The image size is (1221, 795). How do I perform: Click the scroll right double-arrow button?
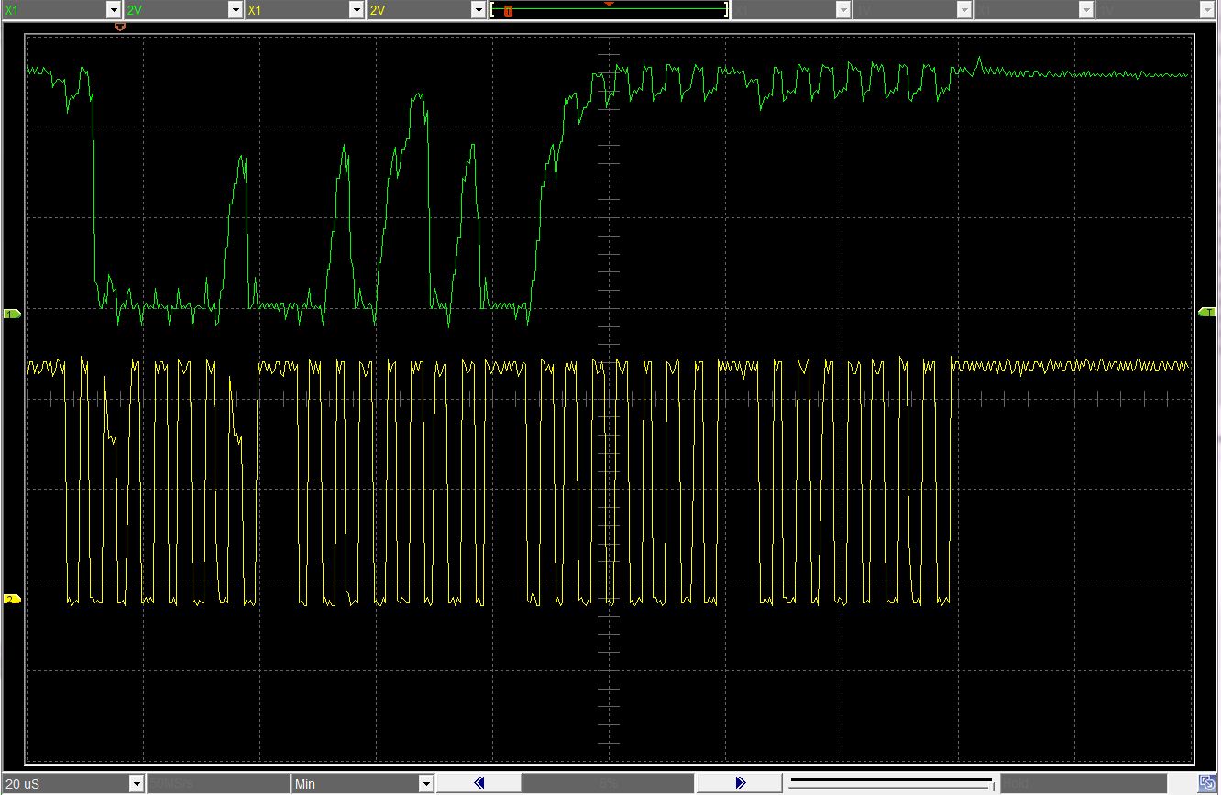tap(741, 783)
